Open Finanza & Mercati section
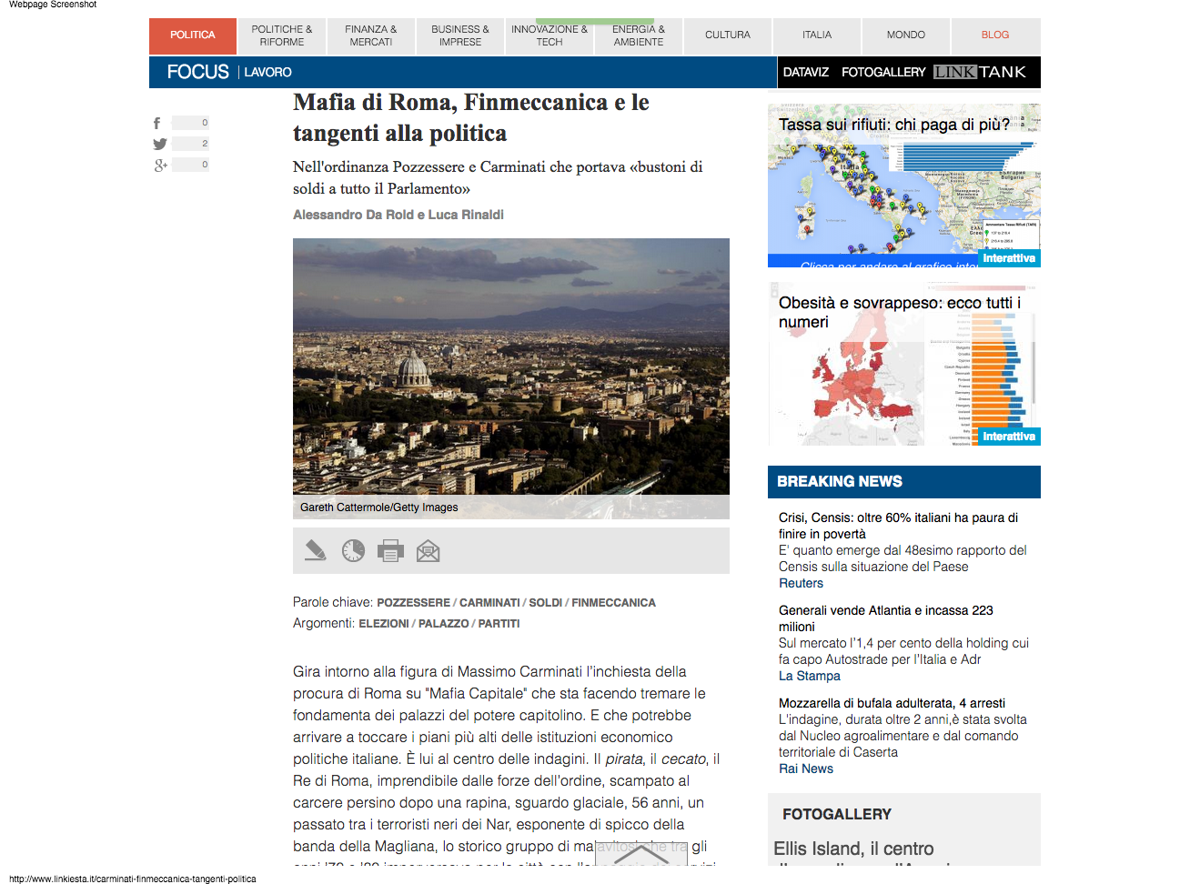This screenshot has height=884, width=1190. 371,35
